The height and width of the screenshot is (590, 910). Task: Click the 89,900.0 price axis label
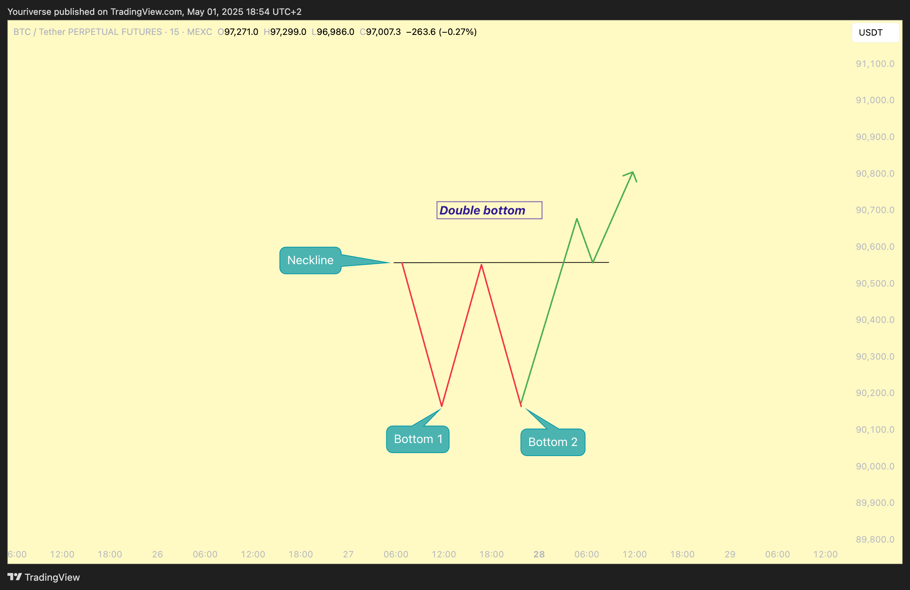click(875, 502)
